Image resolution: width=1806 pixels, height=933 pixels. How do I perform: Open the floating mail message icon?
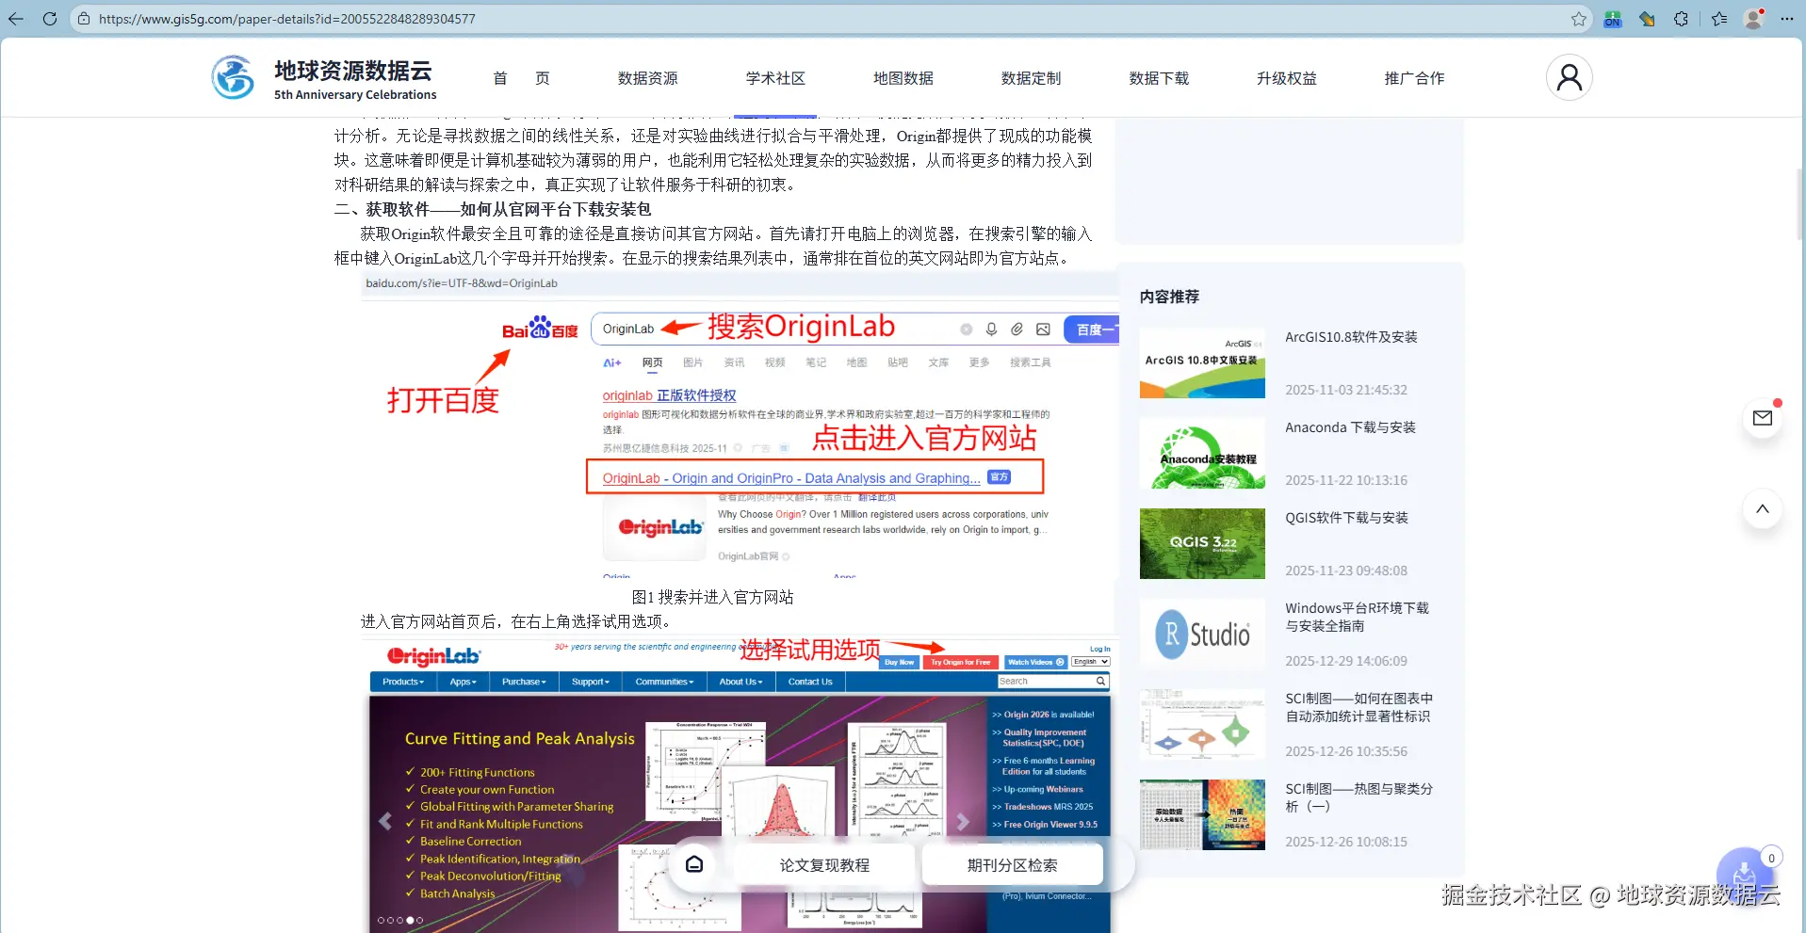coord(1762,418)
